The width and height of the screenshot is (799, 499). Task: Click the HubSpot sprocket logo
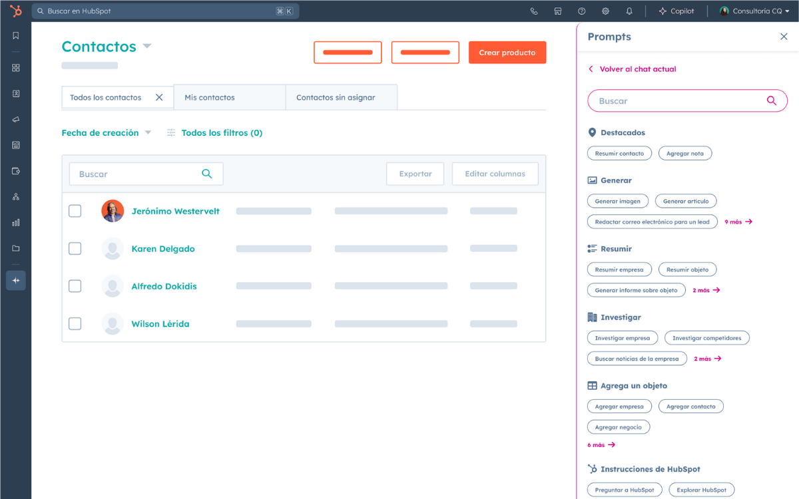[x=15, y=11]
